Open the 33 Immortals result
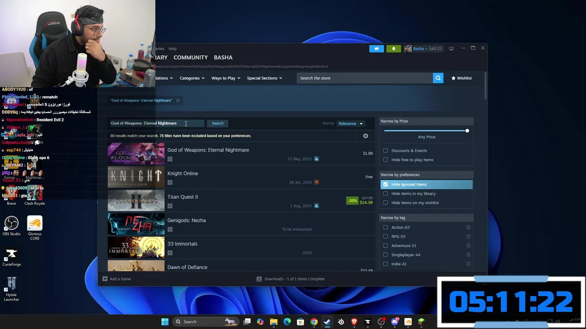Image resolution: width=586 pixels, height=329 pixels. pos(241,248)
